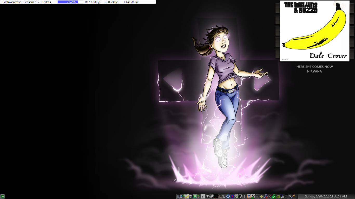Viewport: 355px width, 199px height.
Task: Click the number 62 battery tray icon
Action: (x=253, y=196)
